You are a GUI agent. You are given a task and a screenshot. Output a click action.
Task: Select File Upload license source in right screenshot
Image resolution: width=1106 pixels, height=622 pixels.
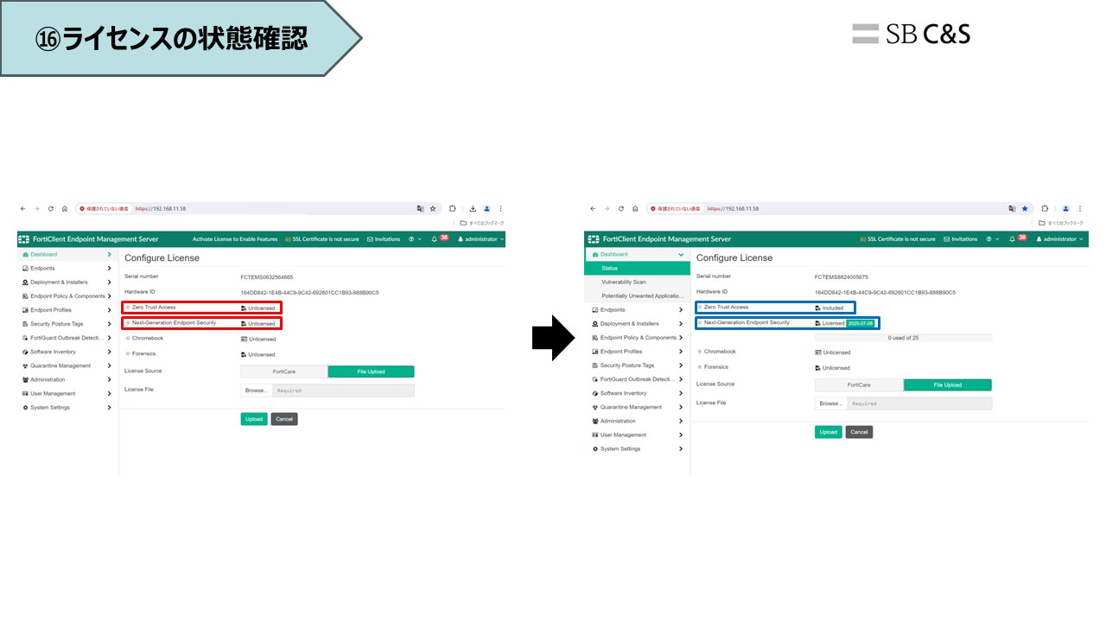948,385
